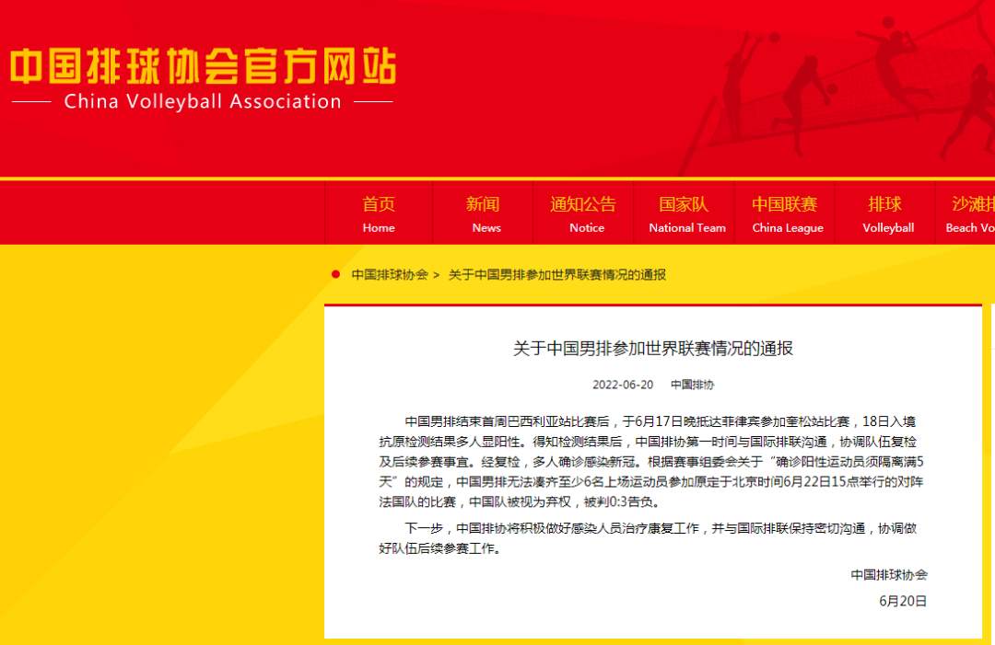Viewport: 995px width, 645px height.
Task: Open the 沙滩排球 Beach Volleyball menu
Action: pos(966,213)
